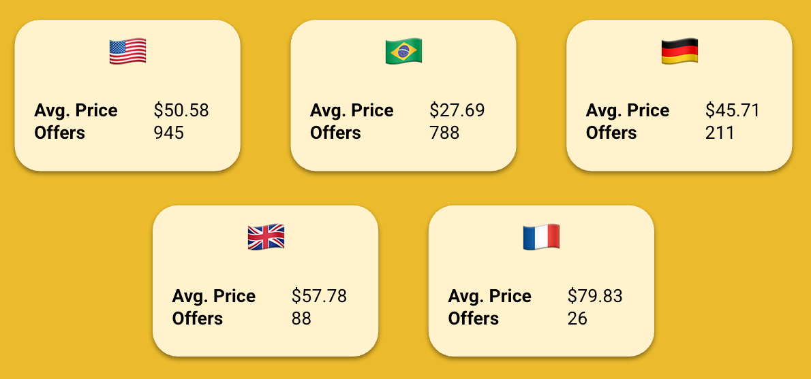Click the United States flag icon
The height and width of the screenshot is (379, 811).
pyautogui.click(x=127, y=52)
